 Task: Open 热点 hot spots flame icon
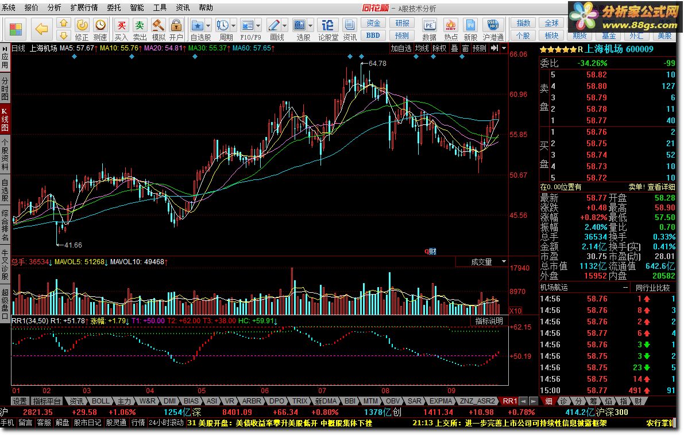coord(451,29)
